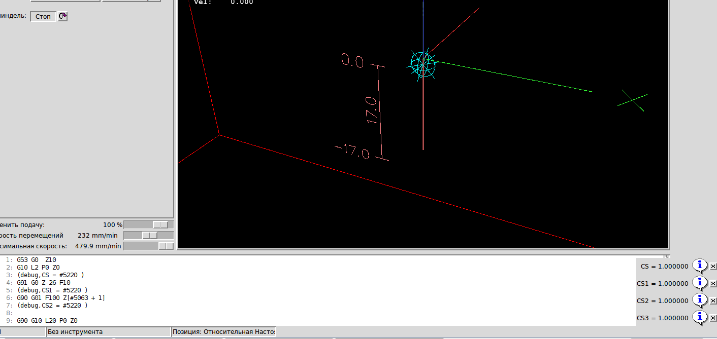
Task: Click the cyan tool cone in 3D preview
Action: point(423,64)
